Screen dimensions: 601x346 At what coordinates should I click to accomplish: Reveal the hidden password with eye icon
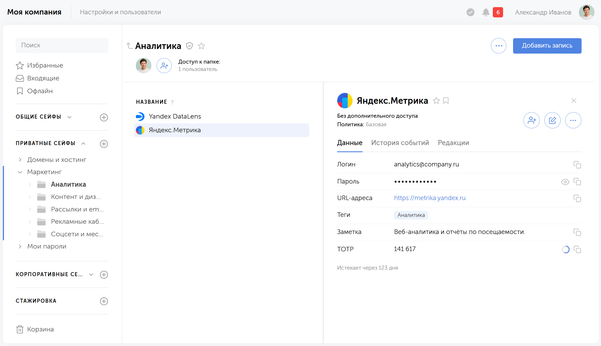[565, 182]
